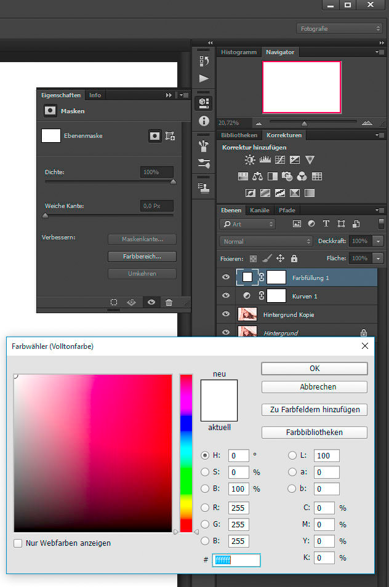Lock layer position with move icon
The image size is (389, 587).
point(280,258)
